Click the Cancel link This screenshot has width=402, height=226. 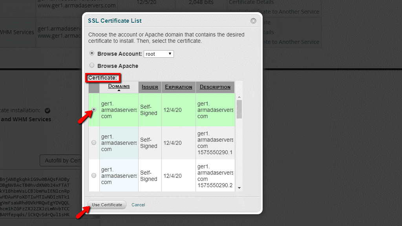[x=138, y=205]
